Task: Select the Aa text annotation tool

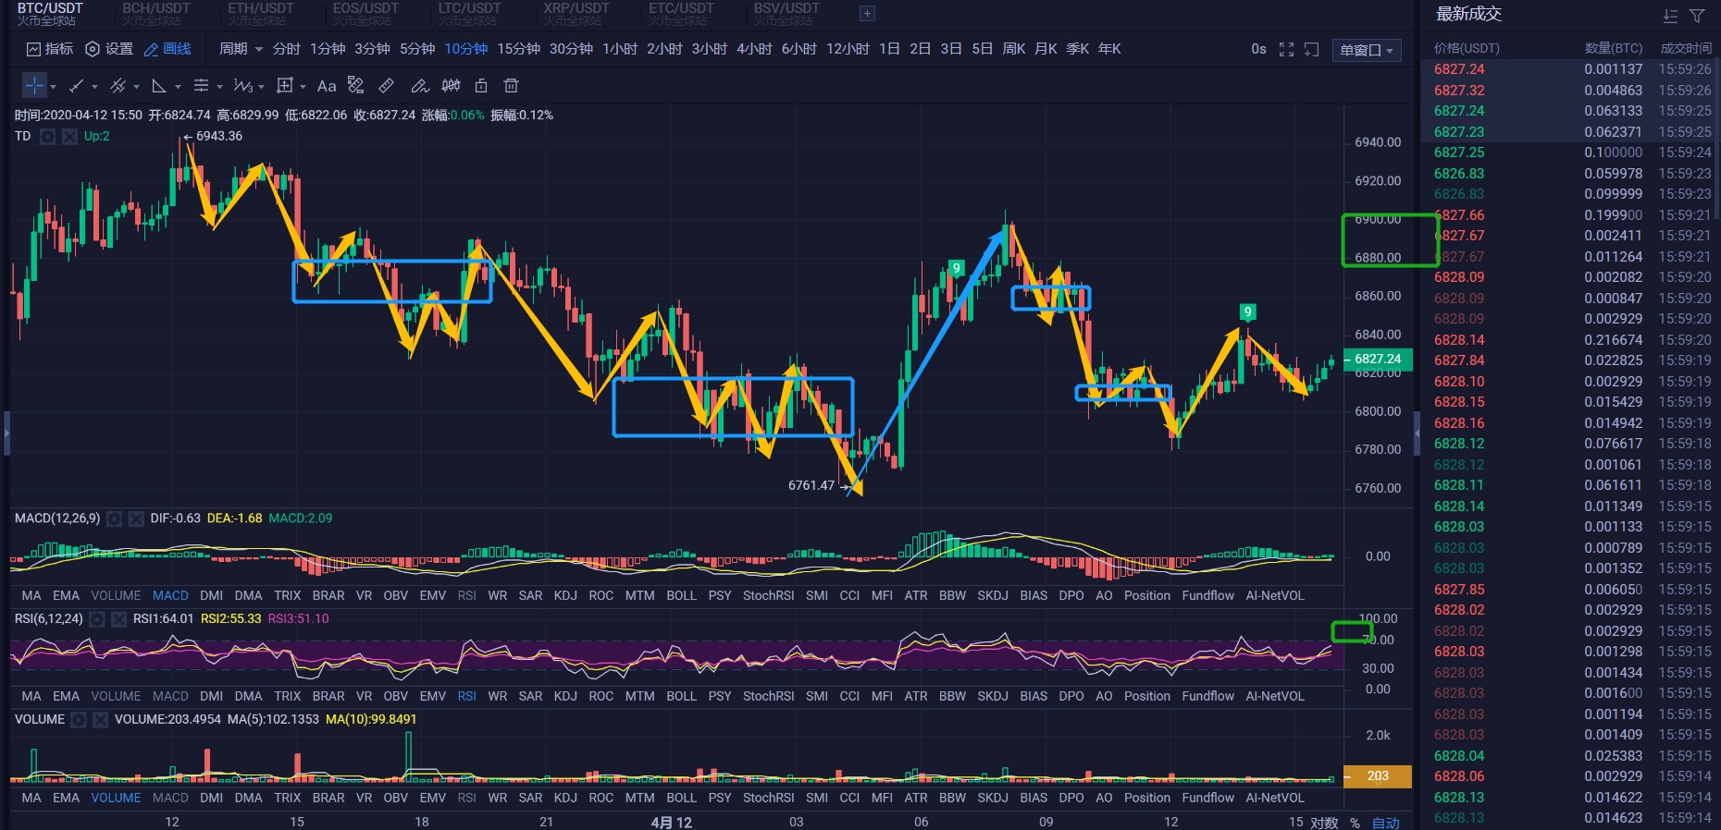Action: coord(327,86)
